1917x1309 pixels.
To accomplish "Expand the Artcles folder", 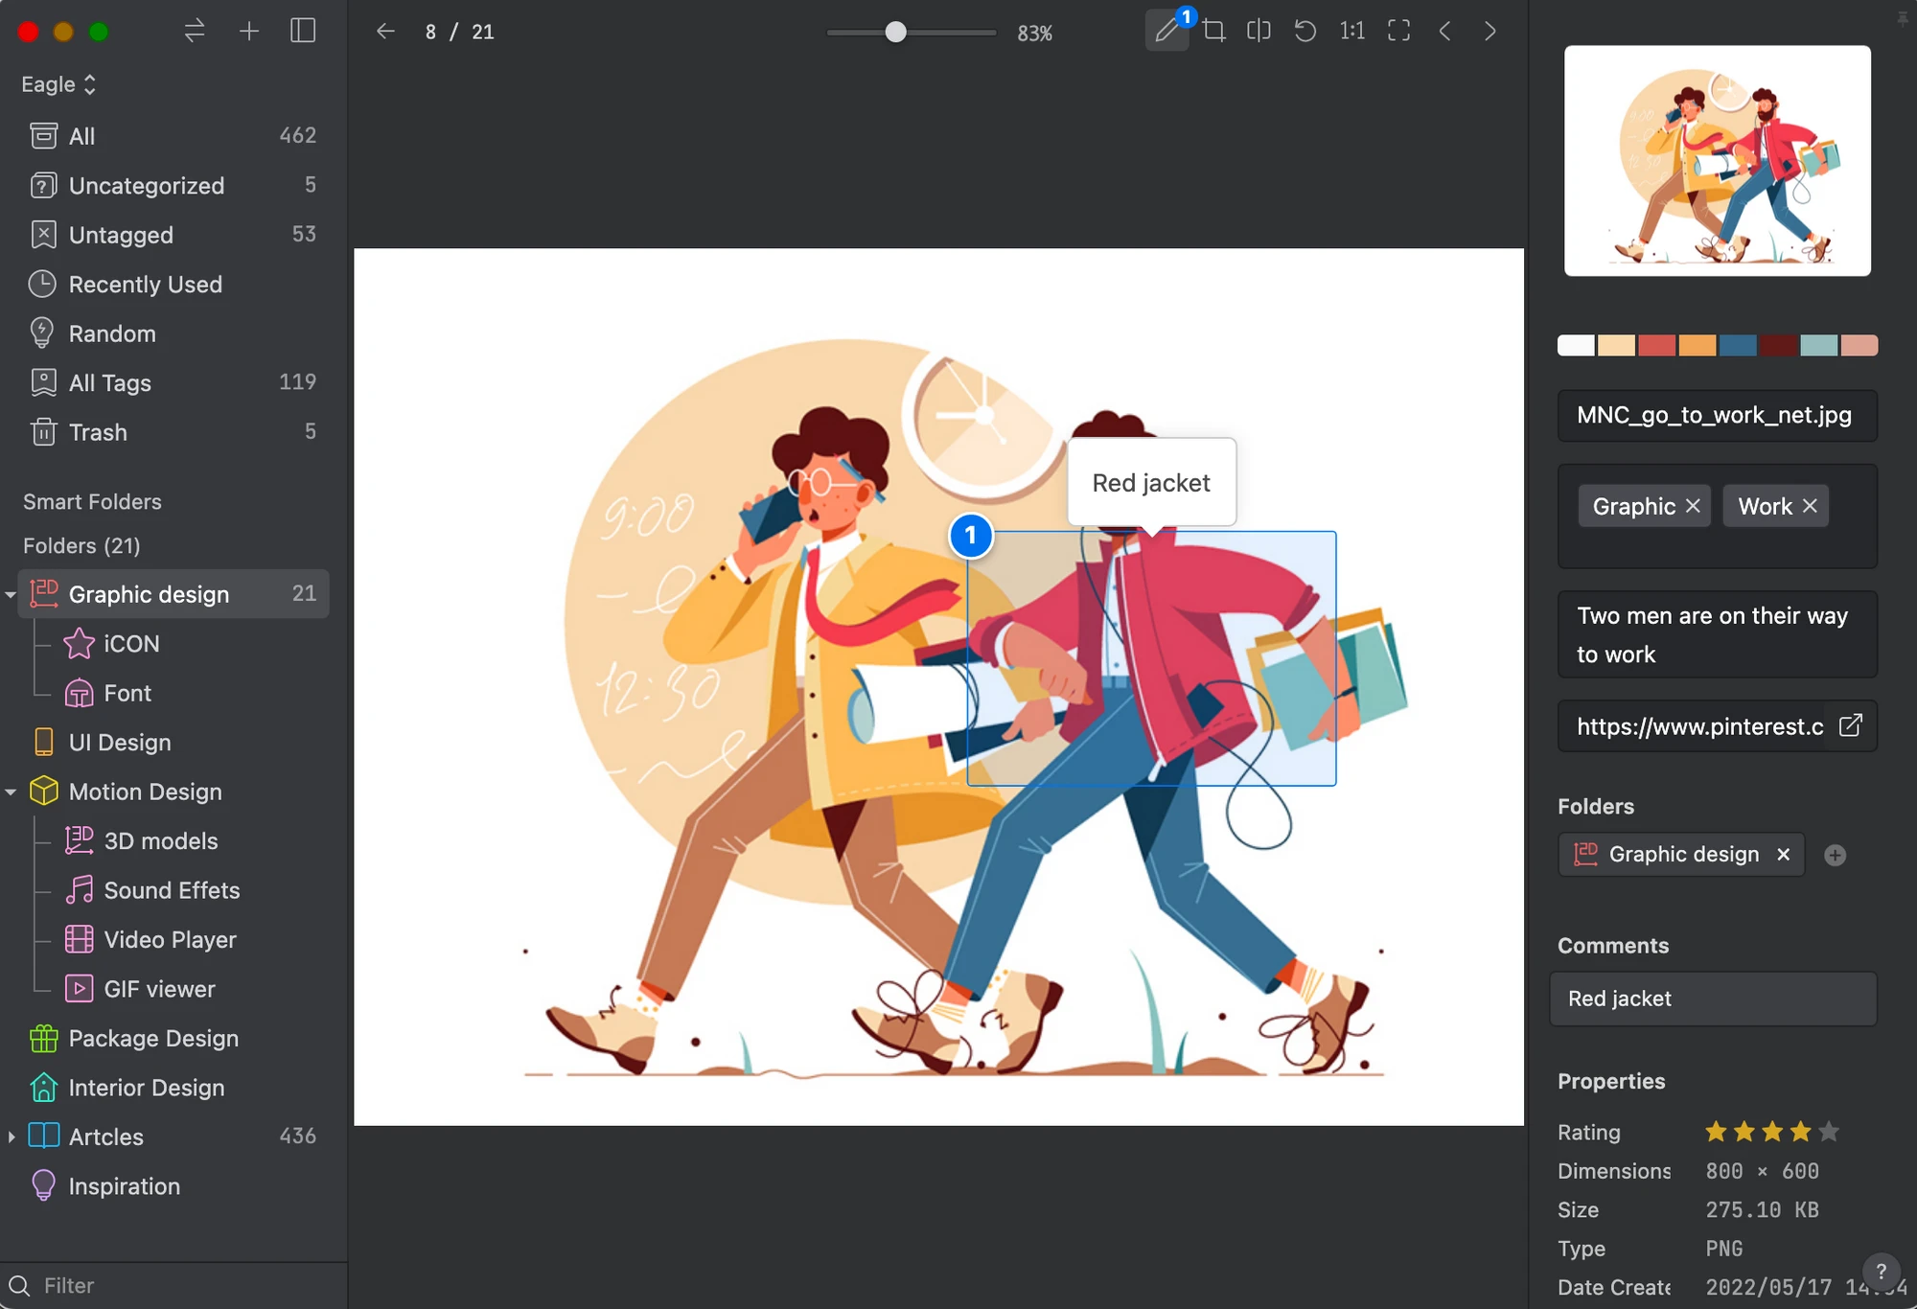I will click(x=11, y=1137).
